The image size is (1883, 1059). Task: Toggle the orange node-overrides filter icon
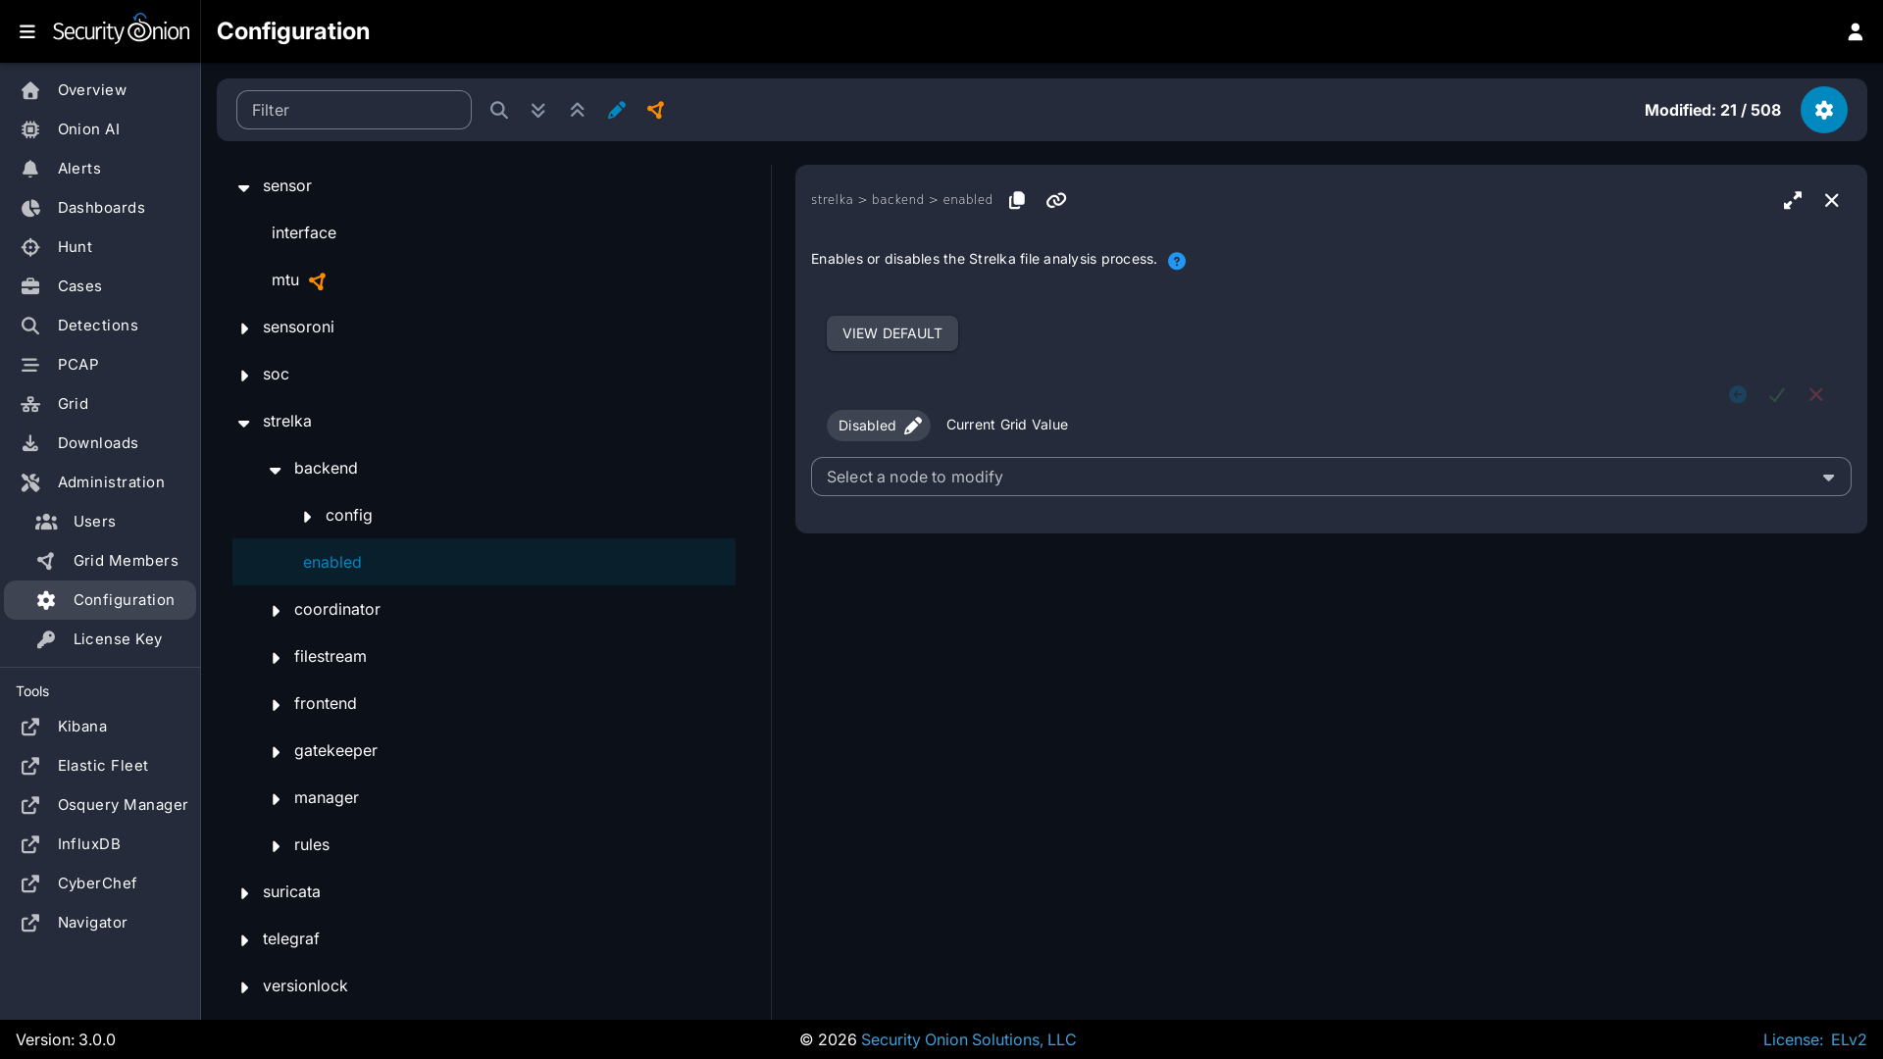[x=655, y=110]
